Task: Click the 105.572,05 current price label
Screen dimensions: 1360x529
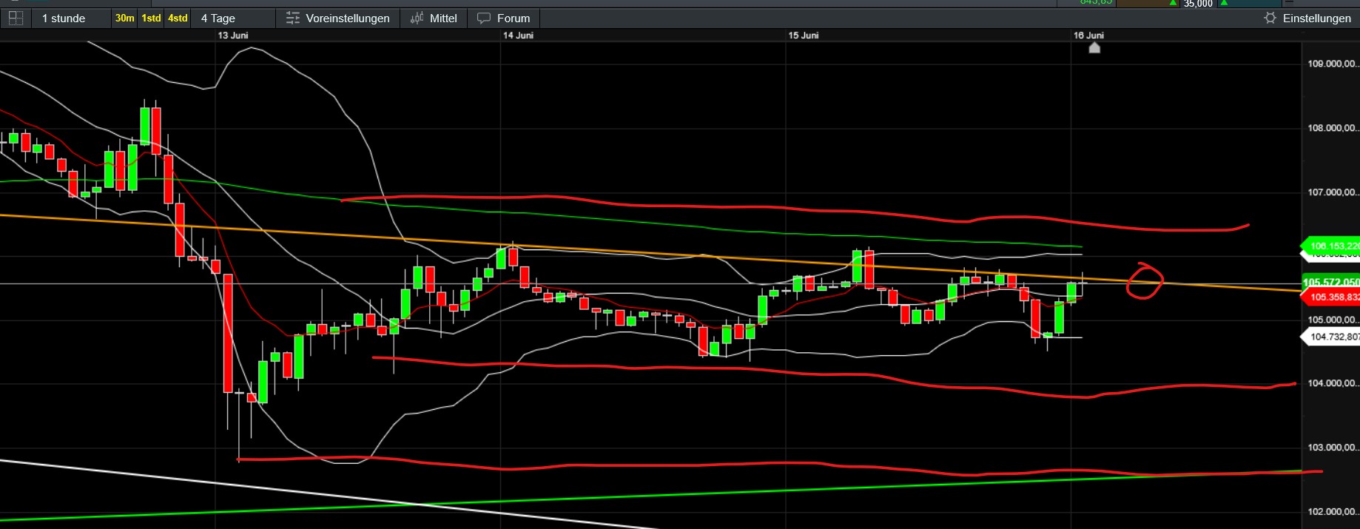Action: pos(1330,282)
